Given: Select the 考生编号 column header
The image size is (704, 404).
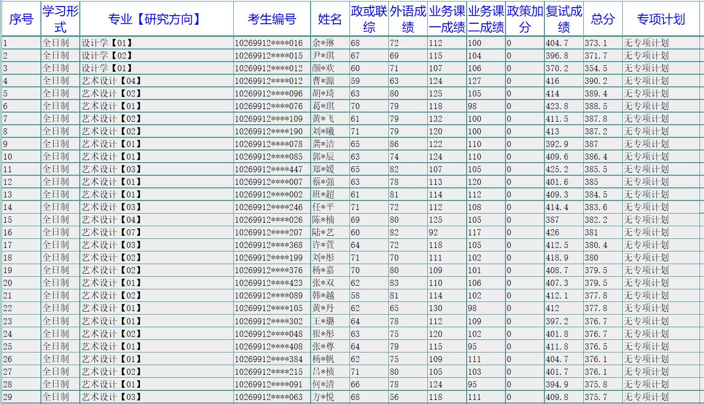Looking at the screenshot, I should (272, 19).
